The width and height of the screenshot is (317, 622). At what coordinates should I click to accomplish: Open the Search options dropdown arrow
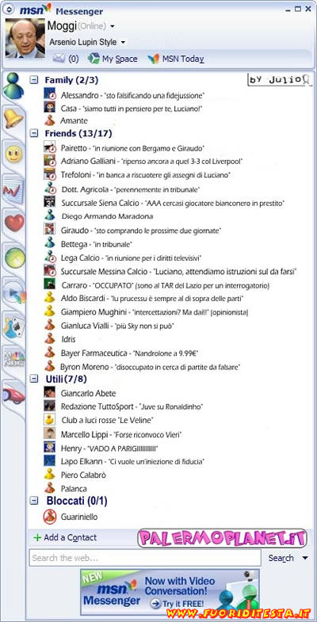click(304, 558)
